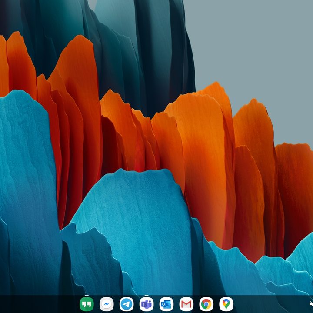
Task: Open Google Maps from the dock
Action: click(226, 304)
